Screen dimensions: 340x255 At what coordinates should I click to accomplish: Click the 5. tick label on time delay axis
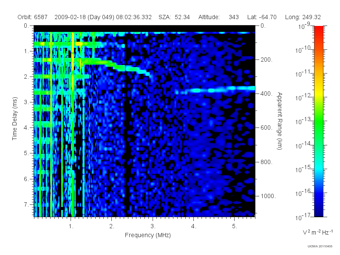(26, 153)
